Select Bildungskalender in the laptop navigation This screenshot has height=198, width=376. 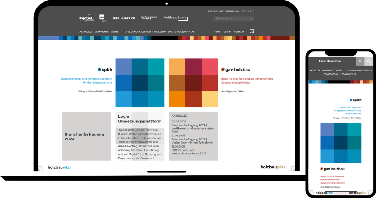click(139, 32)
